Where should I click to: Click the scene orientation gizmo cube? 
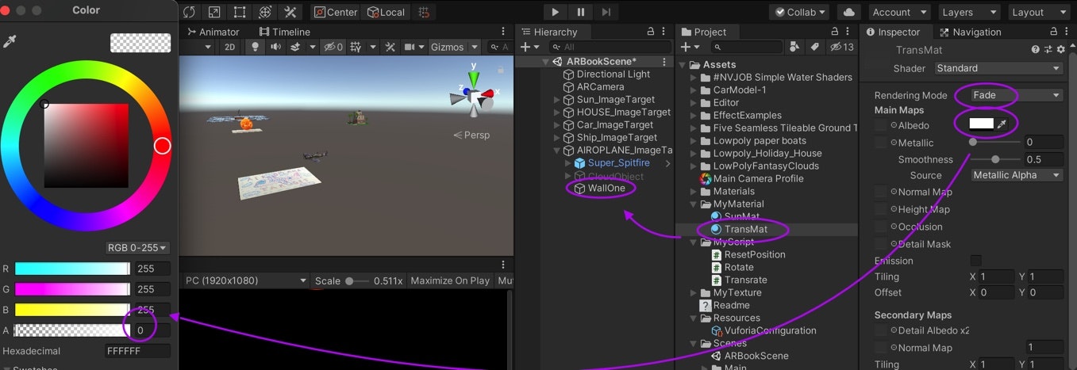tap(474, 97)
